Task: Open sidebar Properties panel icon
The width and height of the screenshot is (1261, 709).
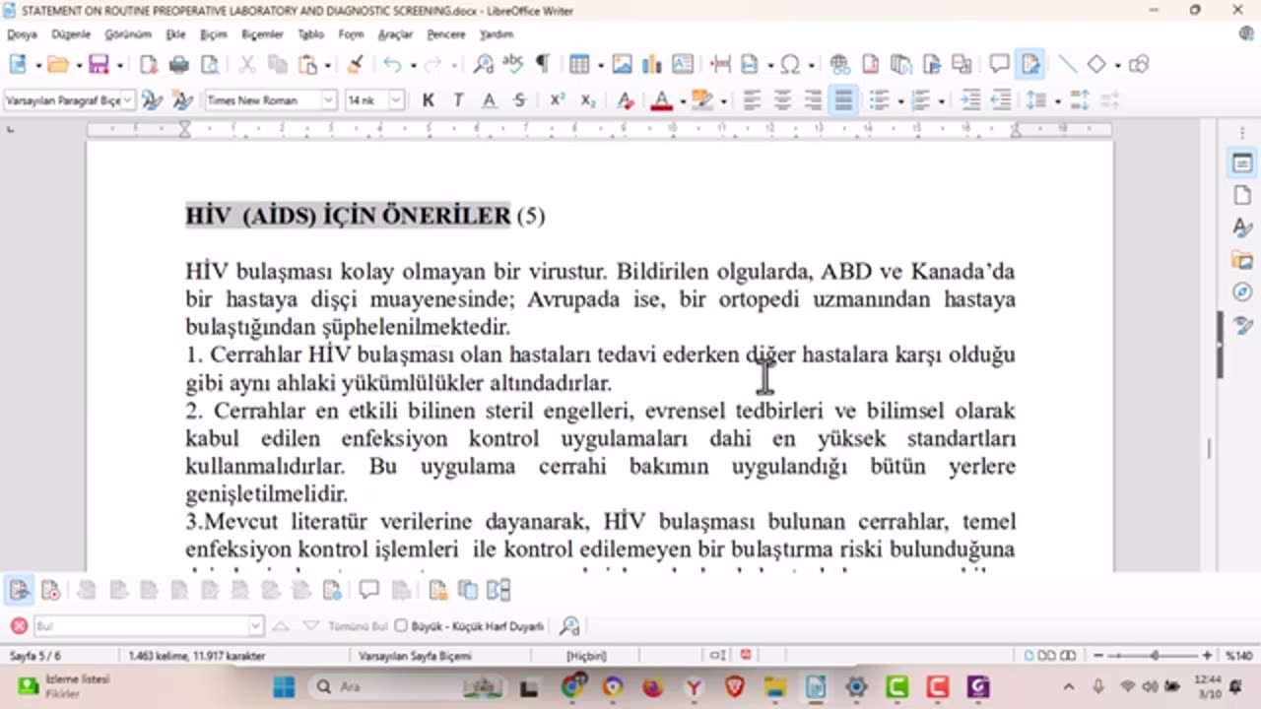Action: click(1242, 163)
